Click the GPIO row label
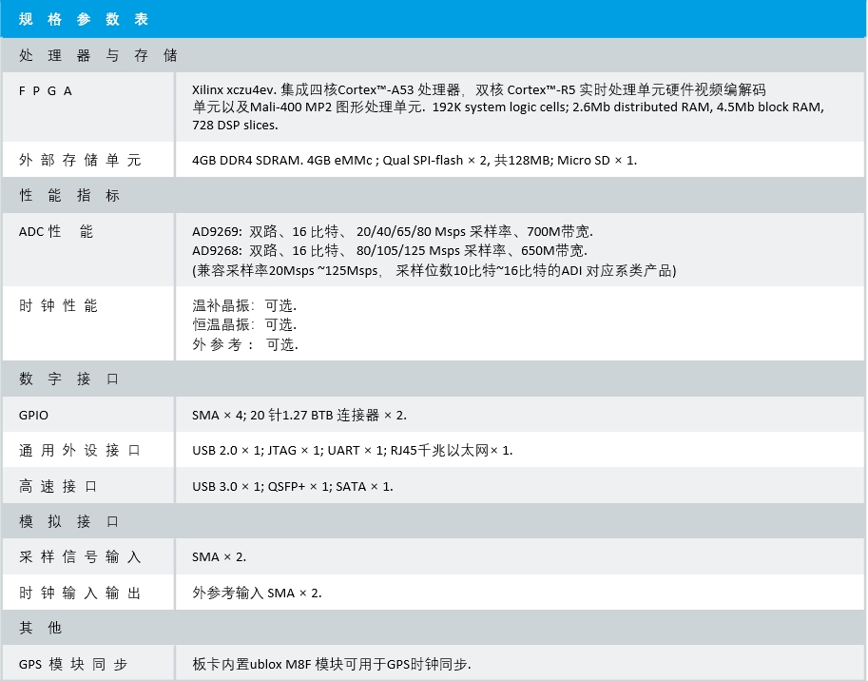This screenshot has height=681, width=868. (33, 415)
